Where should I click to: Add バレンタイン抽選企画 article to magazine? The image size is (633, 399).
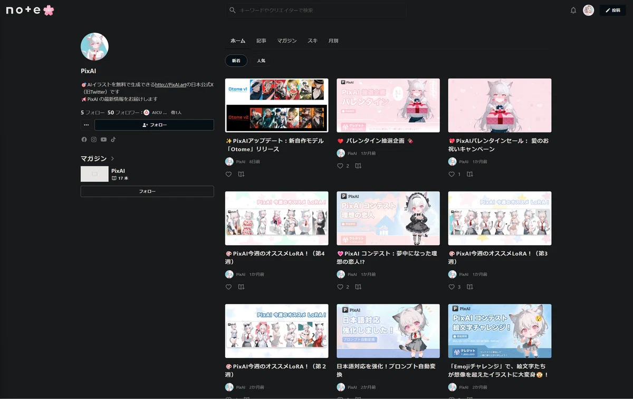358,166
